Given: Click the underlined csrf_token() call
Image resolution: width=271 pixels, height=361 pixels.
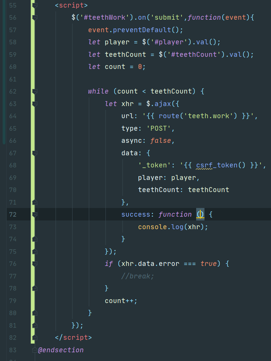Looking at the screenshot, I should tap(221, 165).
